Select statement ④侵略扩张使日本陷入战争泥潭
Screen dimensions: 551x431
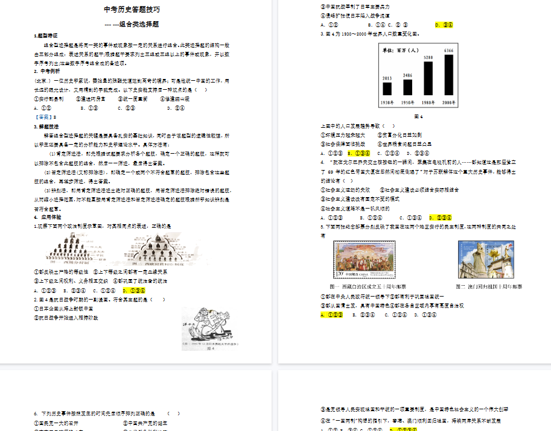coord(355,16)
